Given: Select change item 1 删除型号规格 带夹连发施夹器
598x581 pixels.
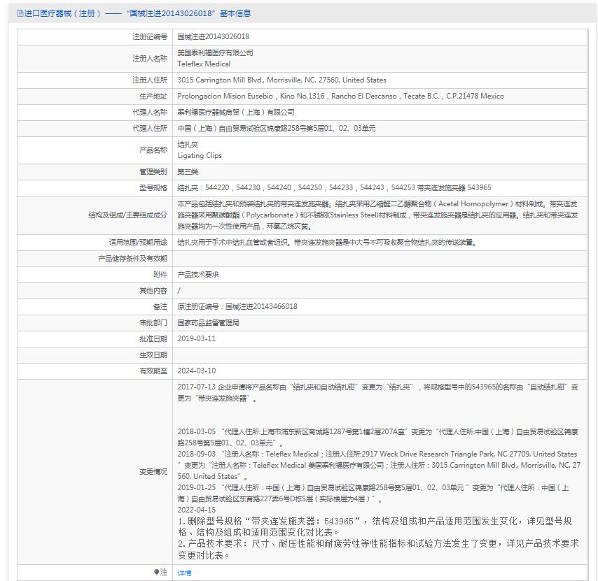Looking at the screenshot, I should point(375,526).
